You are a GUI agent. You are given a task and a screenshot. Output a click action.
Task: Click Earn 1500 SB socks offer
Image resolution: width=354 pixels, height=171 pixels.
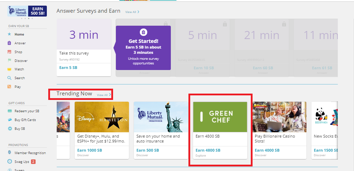[x=326, y=150]
